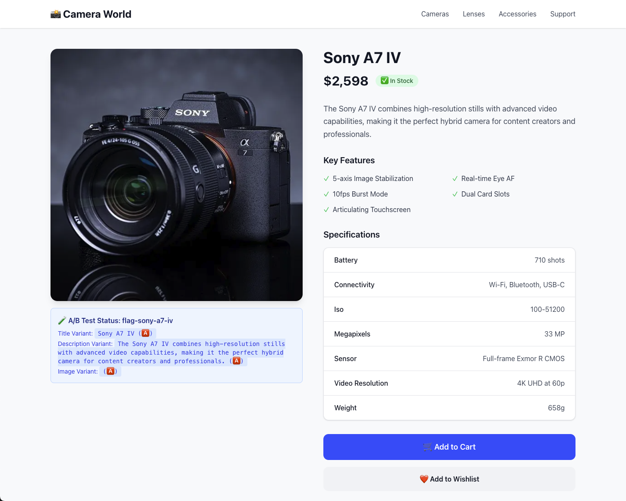Click the Camera World site title
This screenshot has height=501, width=626.
click(97, 14)
